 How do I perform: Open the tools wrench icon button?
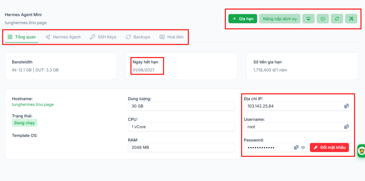tap(351, 19)
